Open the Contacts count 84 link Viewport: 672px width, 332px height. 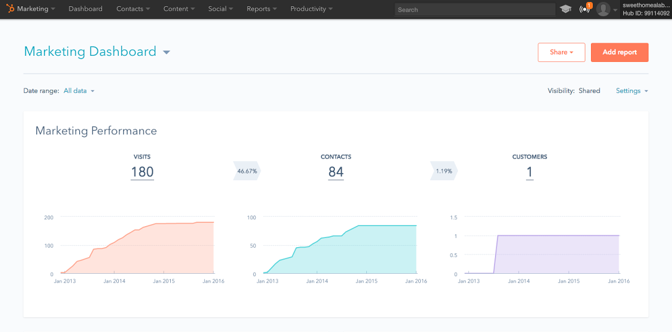click(336, 172)
